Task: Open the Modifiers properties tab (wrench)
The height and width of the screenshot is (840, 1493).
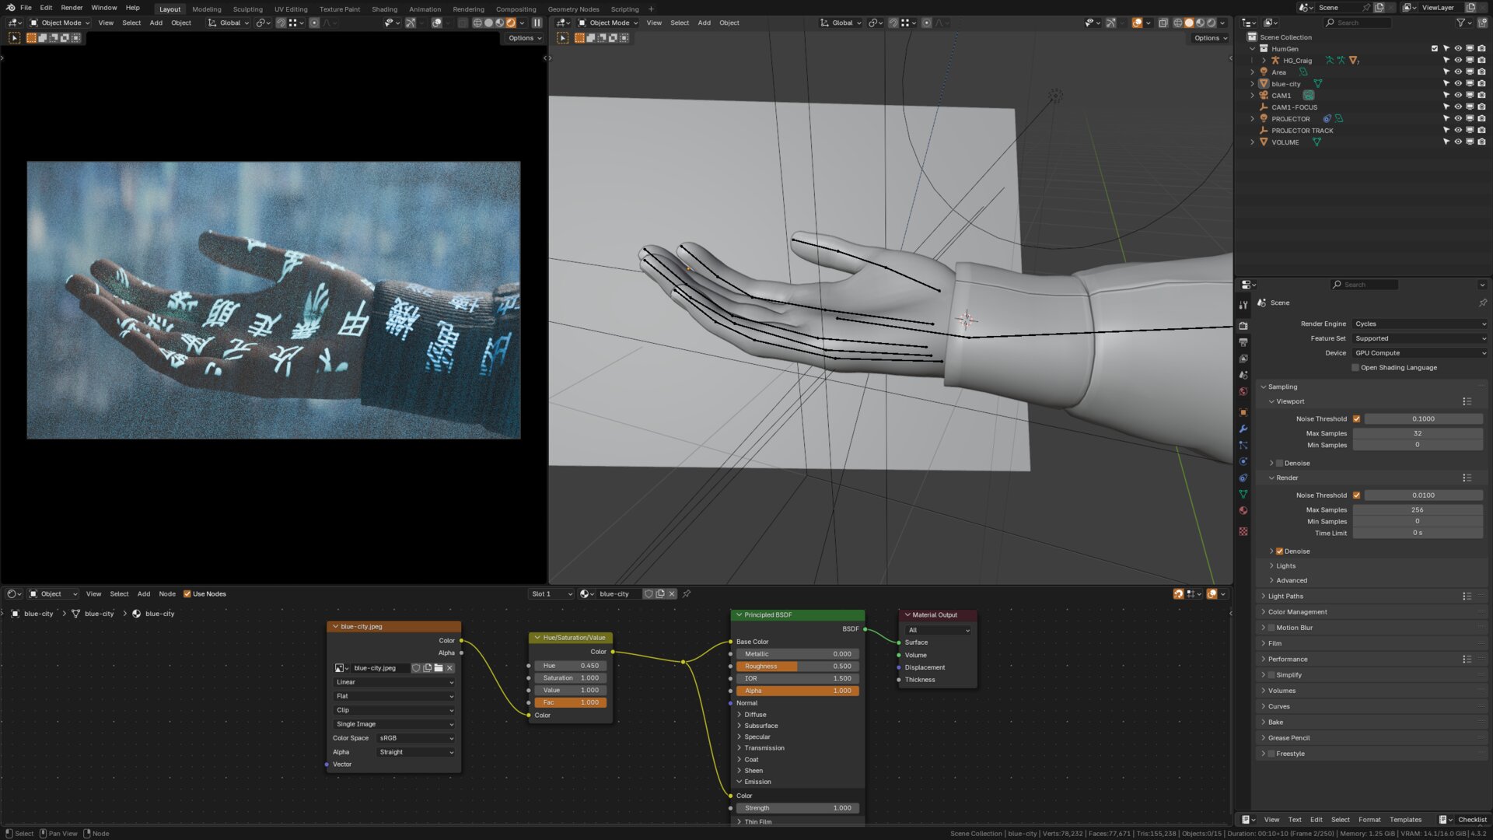Action: 1243,429
